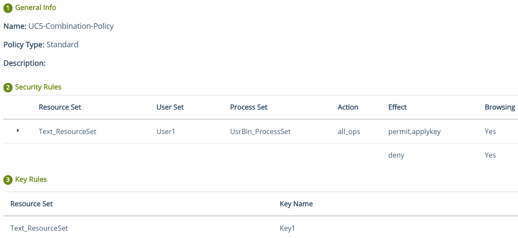
Task: Click the Process Set column header
Action: point(249,107)
